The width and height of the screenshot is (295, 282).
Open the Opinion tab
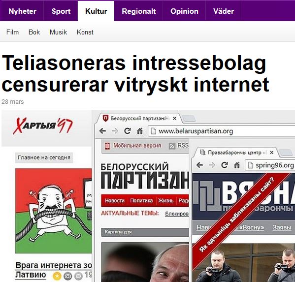[x=184, y=11]
